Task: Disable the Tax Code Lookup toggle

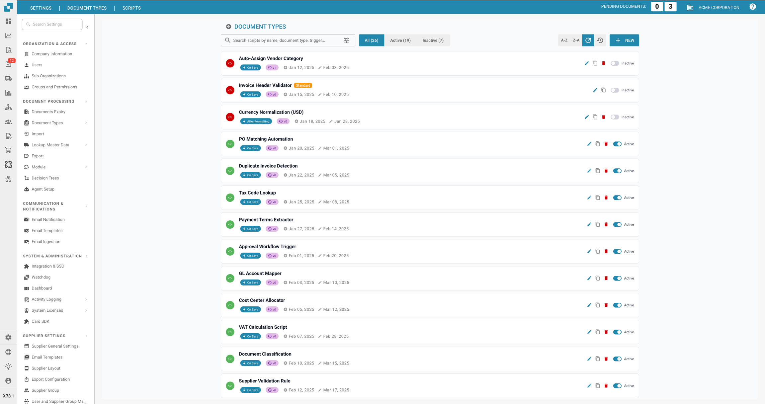Action: pos(617,198)
